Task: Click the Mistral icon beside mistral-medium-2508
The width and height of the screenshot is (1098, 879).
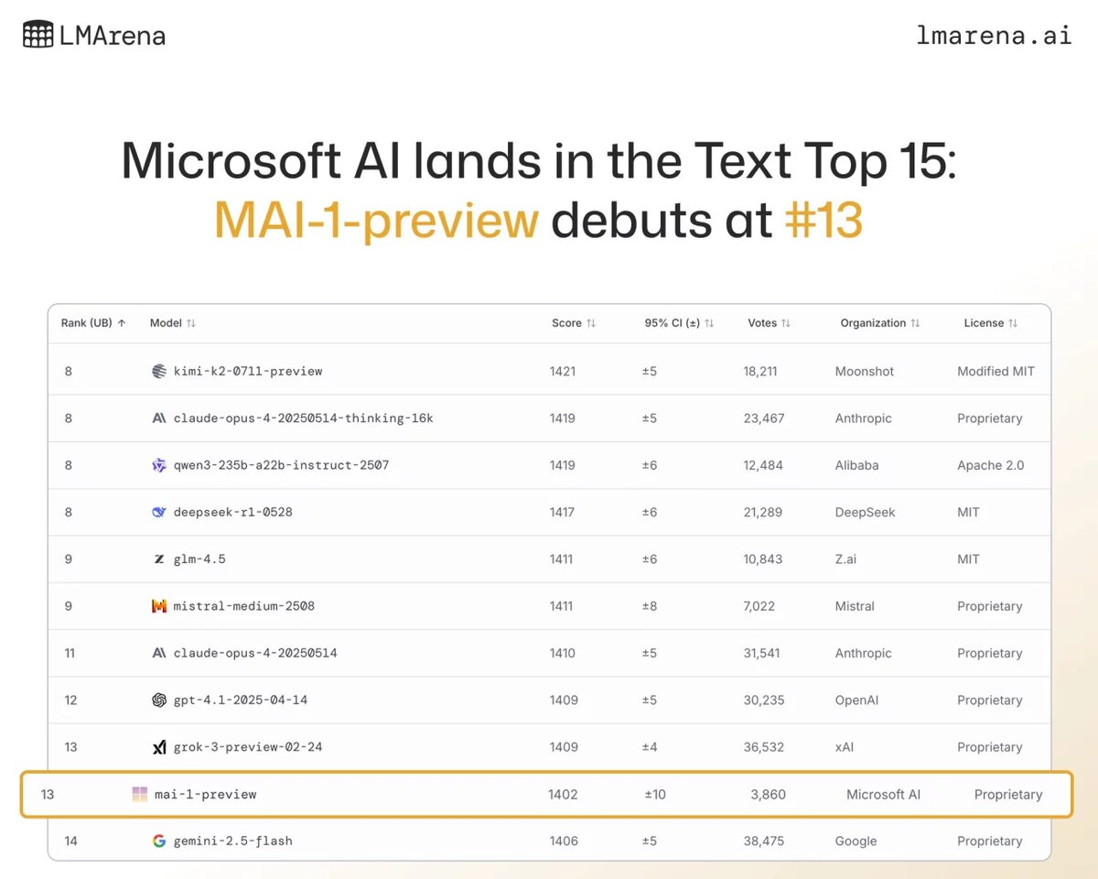Action: tap(159, 606)
